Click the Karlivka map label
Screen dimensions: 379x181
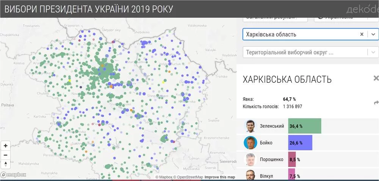tap(40, 116)
